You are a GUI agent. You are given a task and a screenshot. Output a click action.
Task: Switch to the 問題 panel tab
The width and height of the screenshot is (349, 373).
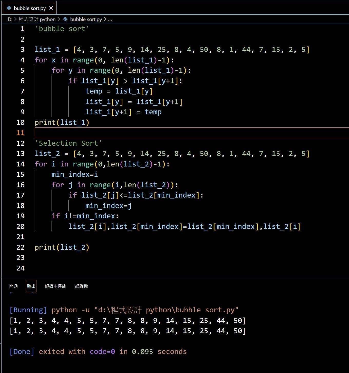pos(14,286)
